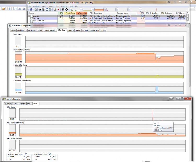This screenshot has width=196, height=162.
Task: Toggle the Show Process Tree toolbar icon
Action: coord(43,9)
